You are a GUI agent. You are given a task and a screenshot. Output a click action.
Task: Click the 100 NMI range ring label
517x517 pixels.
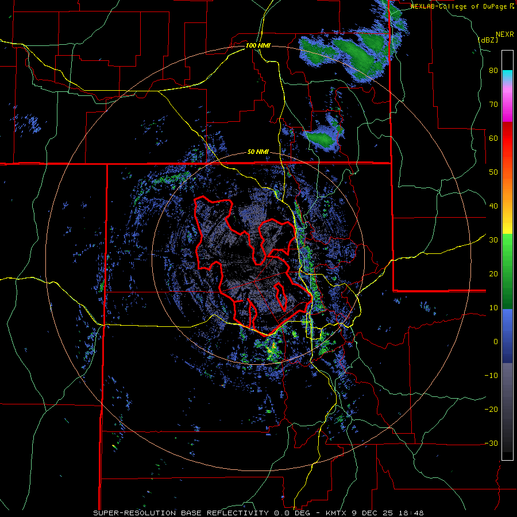click(258, 45)
